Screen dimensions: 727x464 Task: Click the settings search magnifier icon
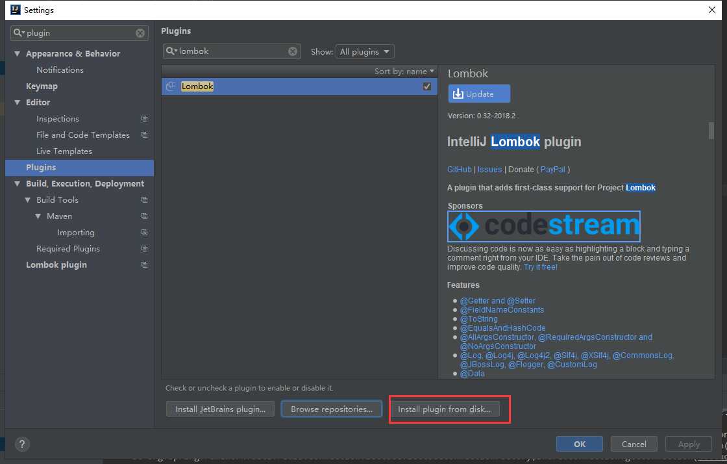tap(18, 33)
